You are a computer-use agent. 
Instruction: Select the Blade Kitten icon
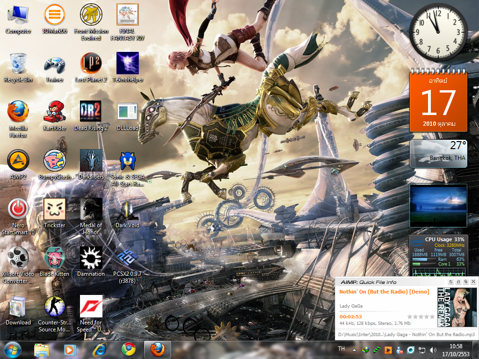(x=54, y=262)
